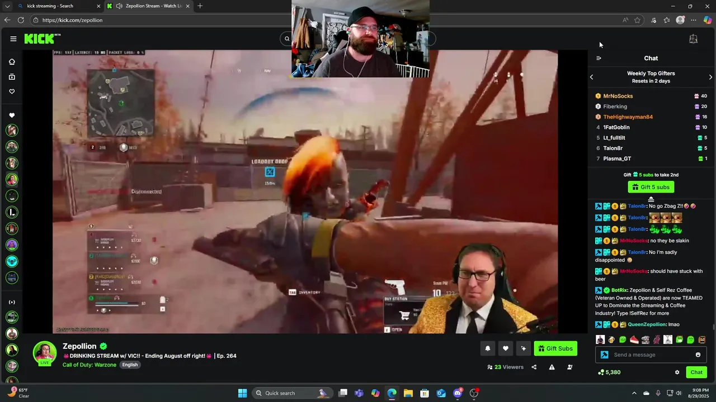Open Edge Copilot icon
The height and width of the screenshot is (402, 716).
click(x=708, y=20)
